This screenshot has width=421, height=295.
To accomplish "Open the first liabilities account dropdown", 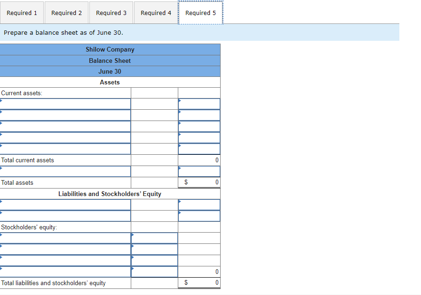I will [x=66, y=204].
